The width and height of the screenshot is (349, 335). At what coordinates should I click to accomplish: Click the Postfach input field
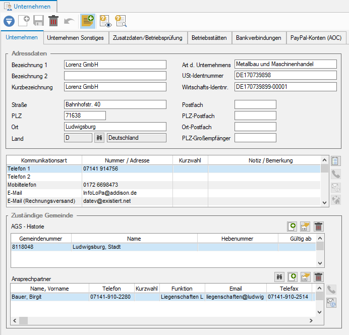coord(255,104)
